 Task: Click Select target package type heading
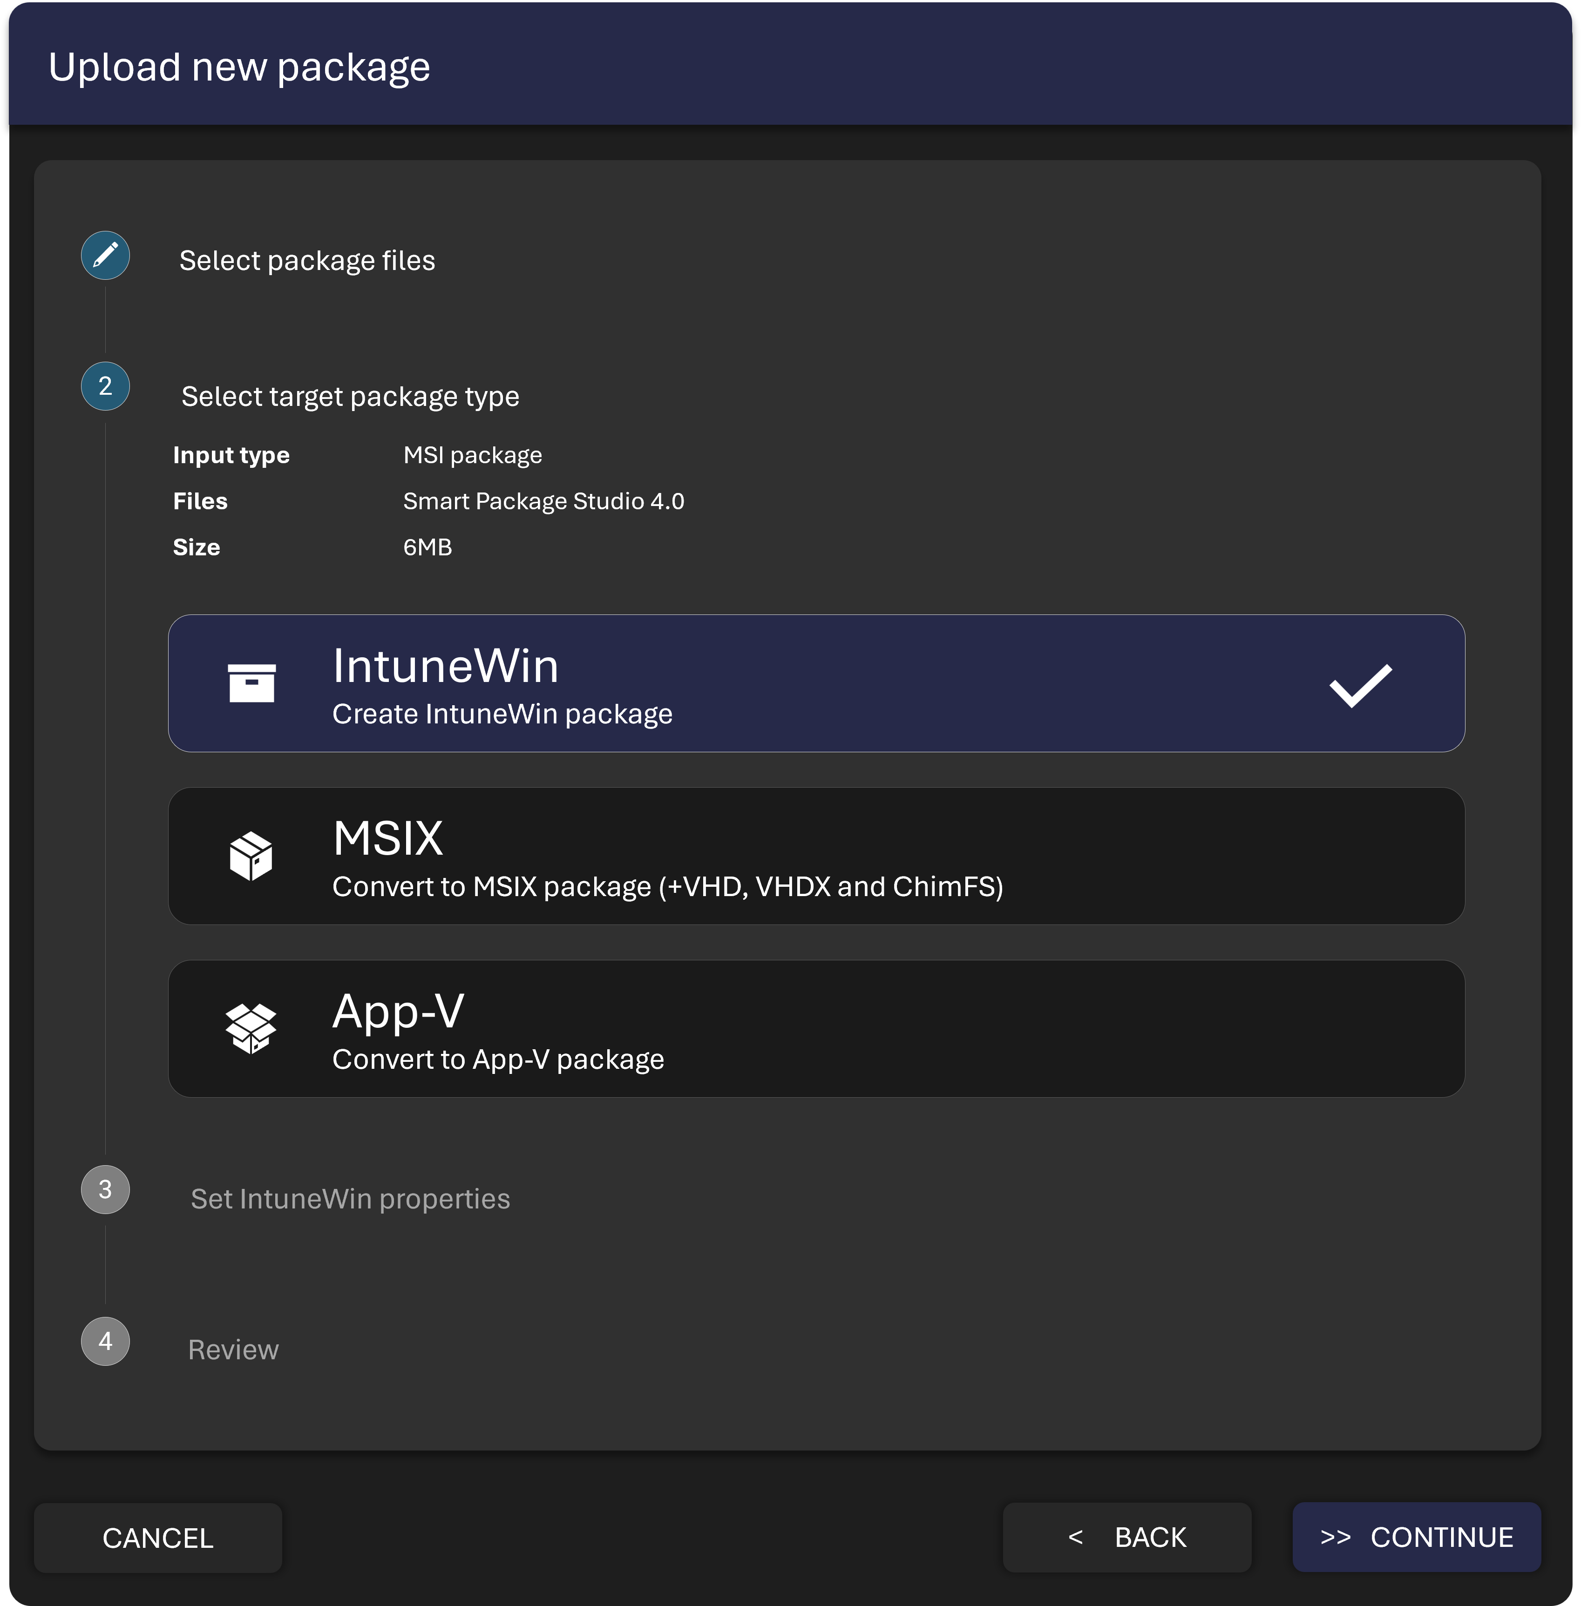pos(350,397)
